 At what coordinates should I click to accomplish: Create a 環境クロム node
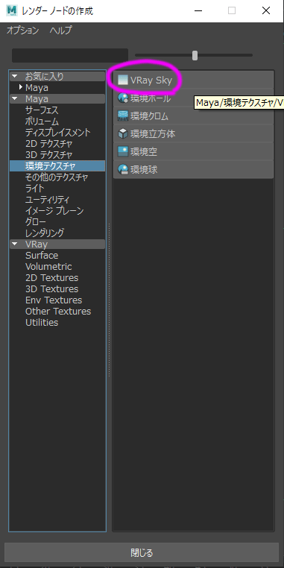pyautogui.click(x=194, y=116)
